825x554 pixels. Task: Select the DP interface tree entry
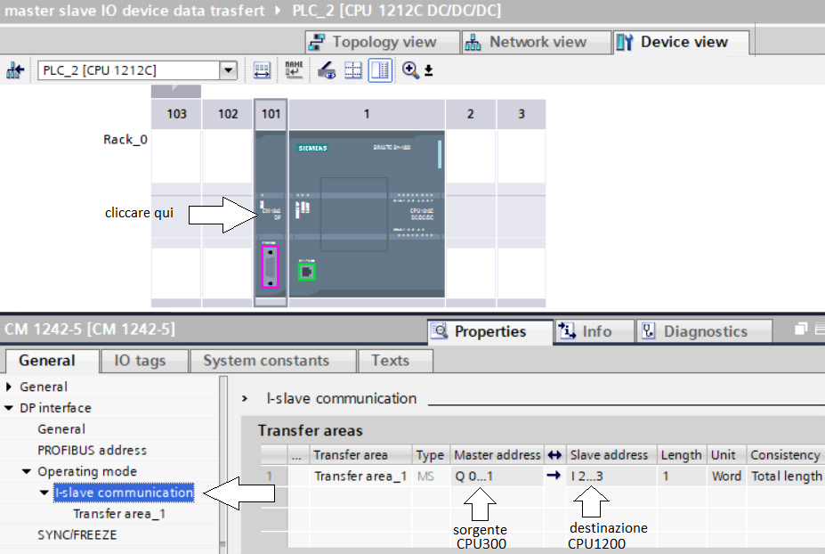(x=55, y=408)
